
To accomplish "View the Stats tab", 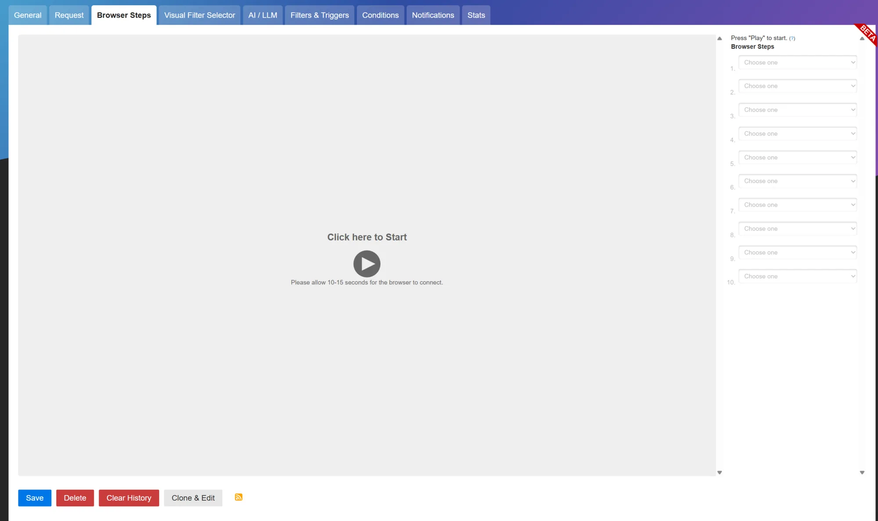I will (476, 15).
